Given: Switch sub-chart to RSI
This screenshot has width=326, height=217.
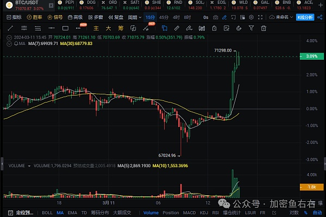Looking at the screenshot, I should (215, 213).
